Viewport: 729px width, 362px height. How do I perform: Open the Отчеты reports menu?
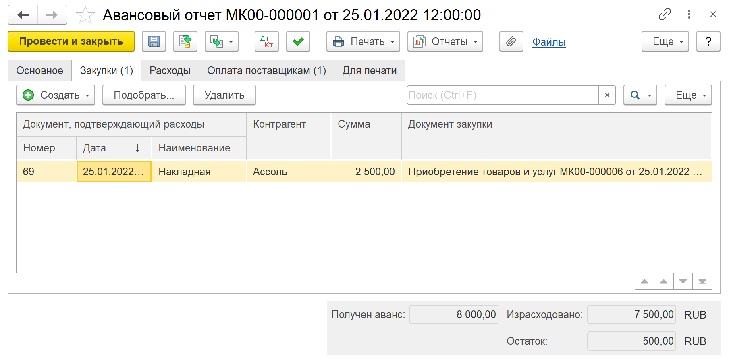[x=445, y=41]
